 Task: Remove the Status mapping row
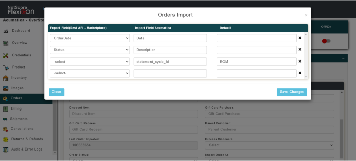[x=300, y=50]
